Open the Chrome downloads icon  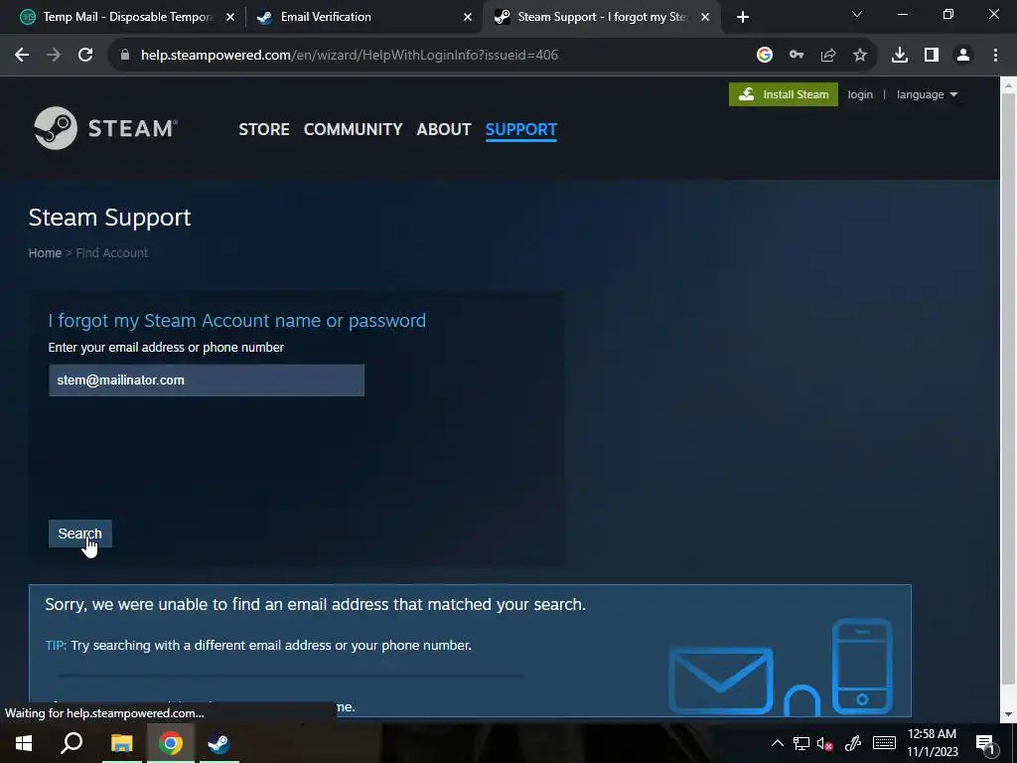(x=900, y=56)
